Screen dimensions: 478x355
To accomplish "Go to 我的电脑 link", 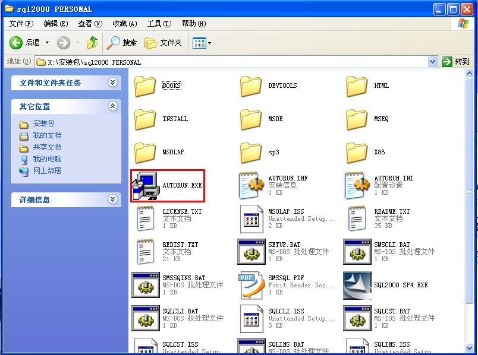I will click(47, 159).
